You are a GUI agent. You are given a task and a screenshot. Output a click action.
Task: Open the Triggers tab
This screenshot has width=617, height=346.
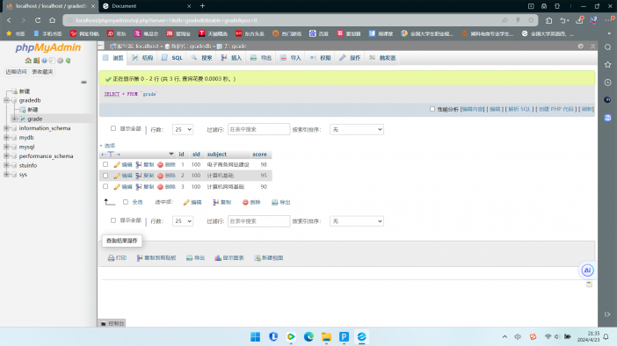click(383, 58)
